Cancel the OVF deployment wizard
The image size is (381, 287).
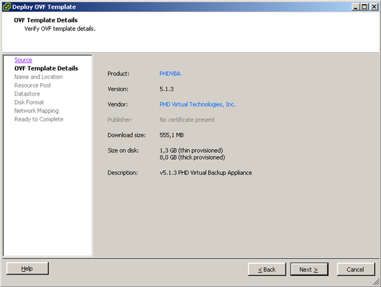(x=355, y=270)
